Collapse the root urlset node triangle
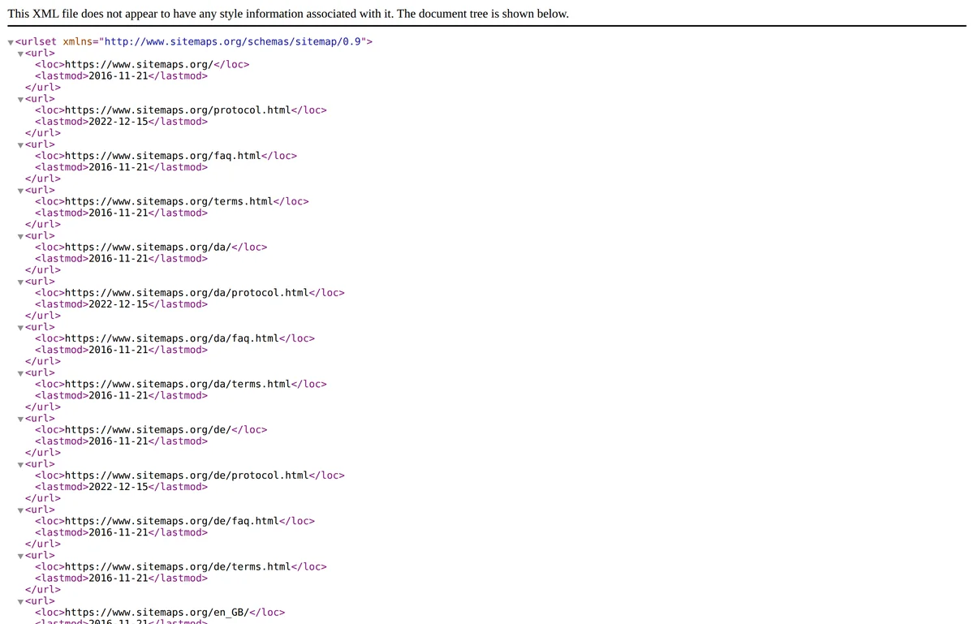This screenshot has height=624, width=974. [11, 42]
